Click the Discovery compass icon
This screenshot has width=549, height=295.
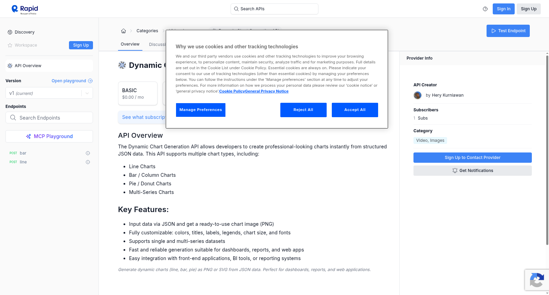click(x=10, y=32)
